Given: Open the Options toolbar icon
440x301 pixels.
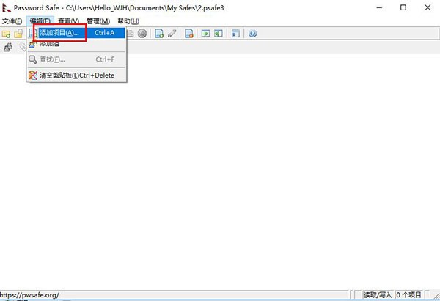Looking at the screenshot, I should [235, 34].
